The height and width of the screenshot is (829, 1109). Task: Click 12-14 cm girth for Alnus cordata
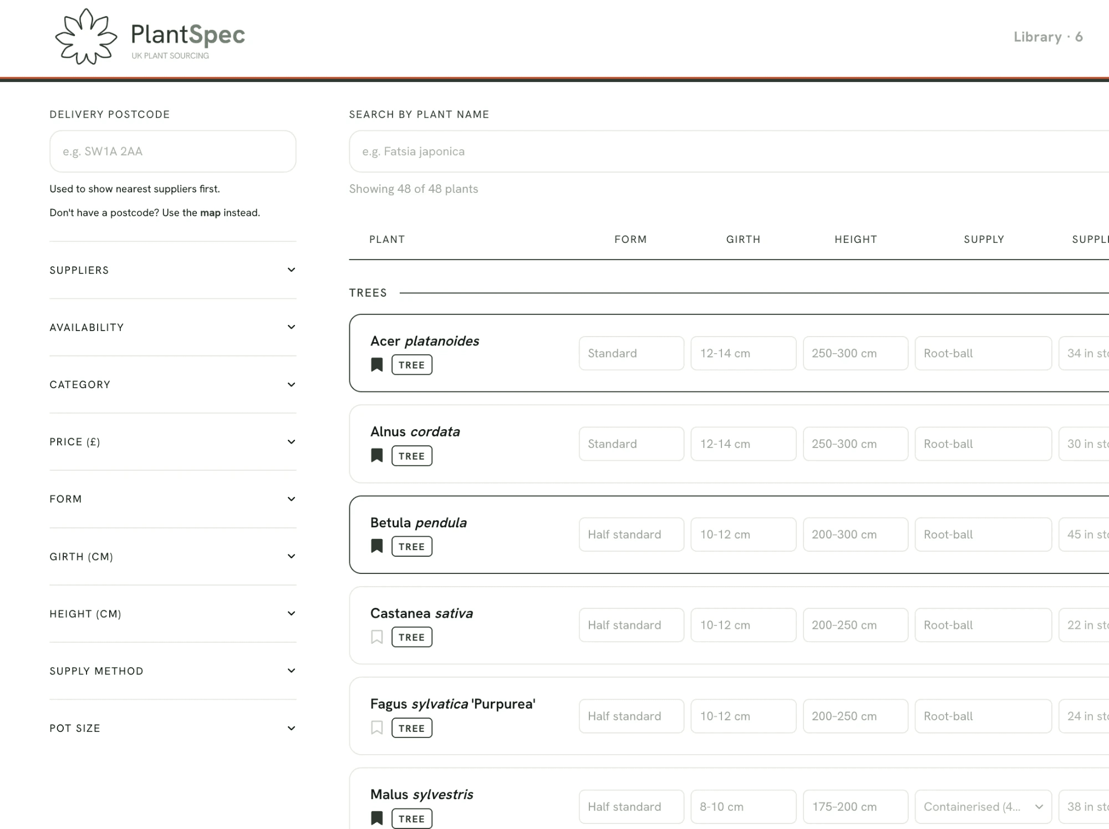coord(744,444)
